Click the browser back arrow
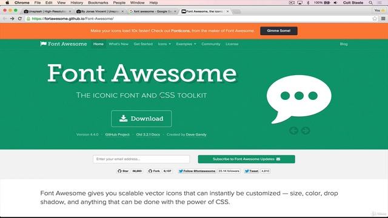Viewport: 388px width, 218px height. click(x=5, y=19)
